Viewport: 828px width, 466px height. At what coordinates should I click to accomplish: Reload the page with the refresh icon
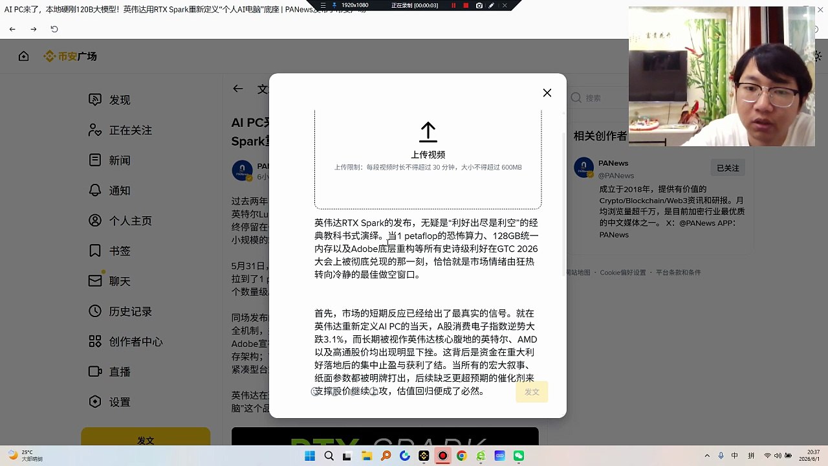[54, 29]
